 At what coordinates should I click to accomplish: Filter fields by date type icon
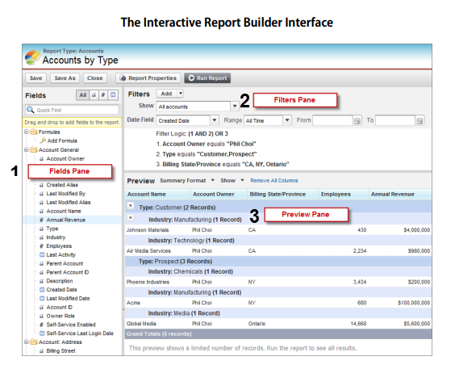pyautogui.click(x=113, y=95)
